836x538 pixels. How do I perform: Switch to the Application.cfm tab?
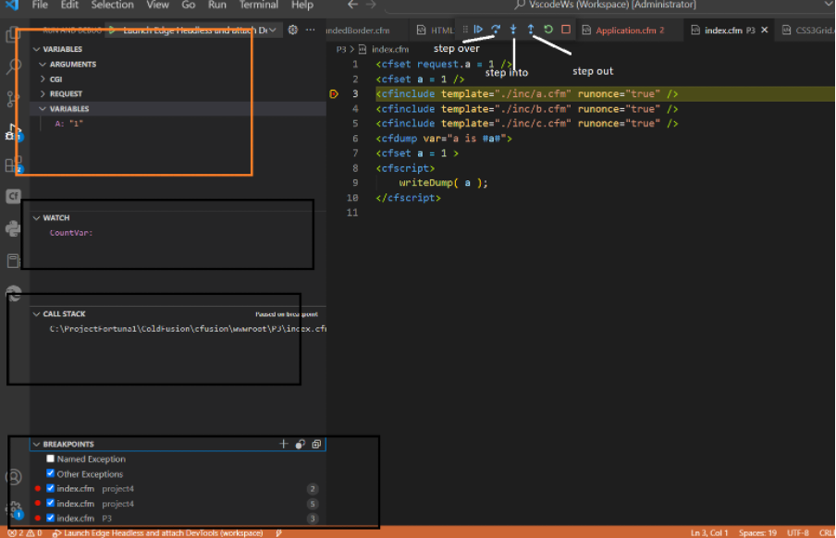tap(628, 29)
